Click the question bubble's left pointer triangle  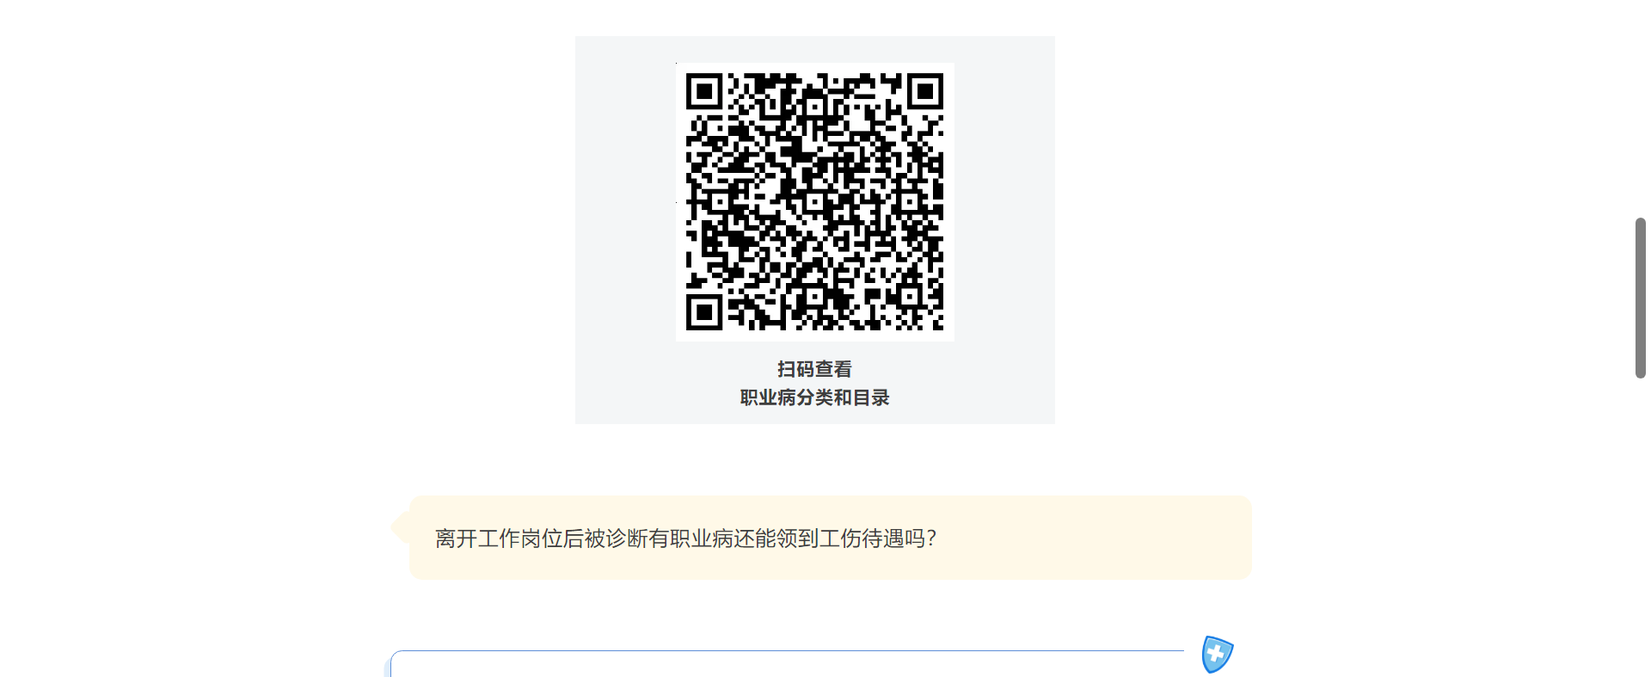(x=400, y=526)
